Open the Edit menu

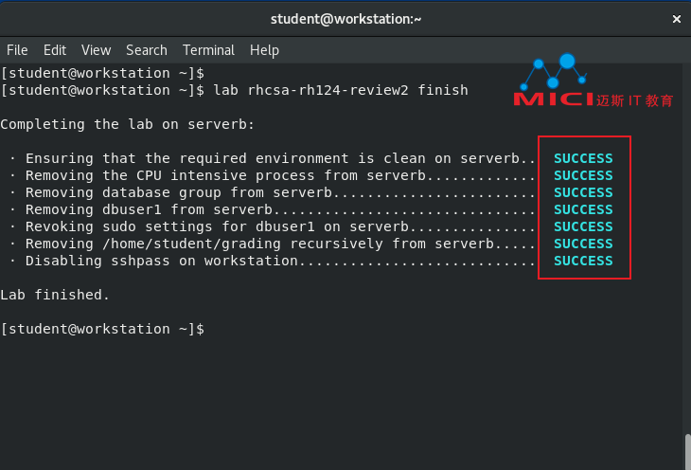(x=55, y=50)
